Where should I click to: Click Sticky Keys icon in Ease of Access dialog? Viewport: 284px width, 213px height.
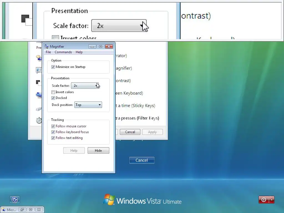pyautogui.click(x=39, y=109)
